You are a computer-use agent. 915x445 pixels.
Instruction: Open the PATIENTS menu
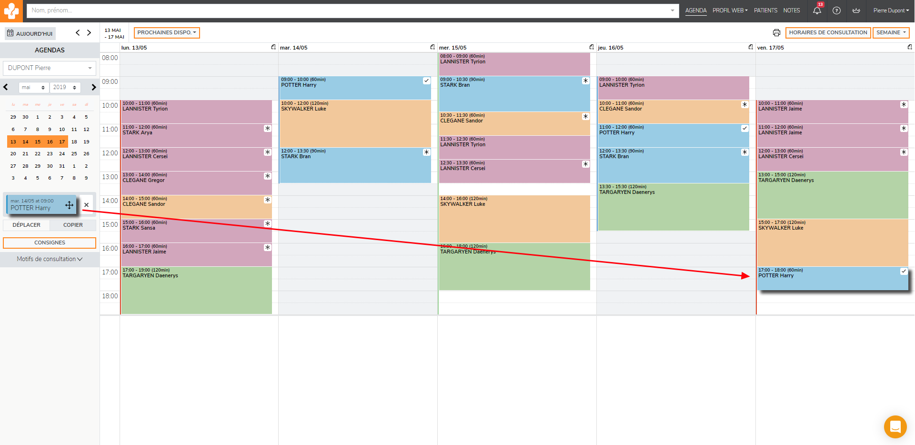point(765,10)
